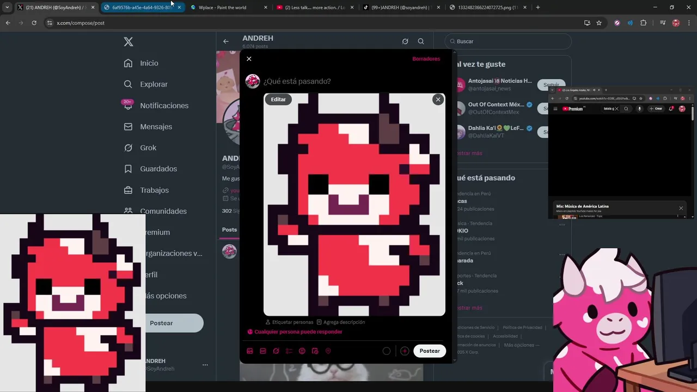Click the blue sound extension icon

coord(630,23)
